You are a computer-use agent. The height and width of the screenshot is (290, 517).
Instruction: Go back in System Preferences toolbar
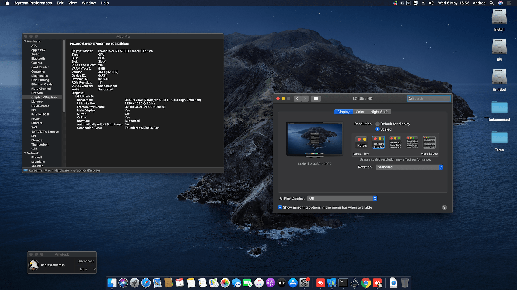pyautogui.click(x=297, y=99)
